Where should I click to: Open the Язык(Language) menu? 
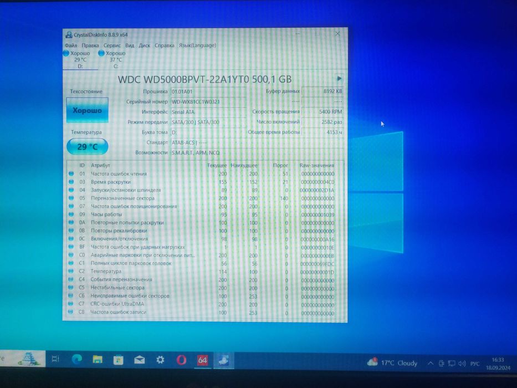click(197, 45)
